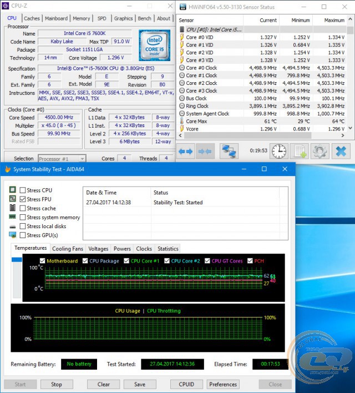Image resolution: width=355 pixels, height=393 pixels.
Task: Click CPU-Z title bar app icon
Action: (x=5, y=6)
